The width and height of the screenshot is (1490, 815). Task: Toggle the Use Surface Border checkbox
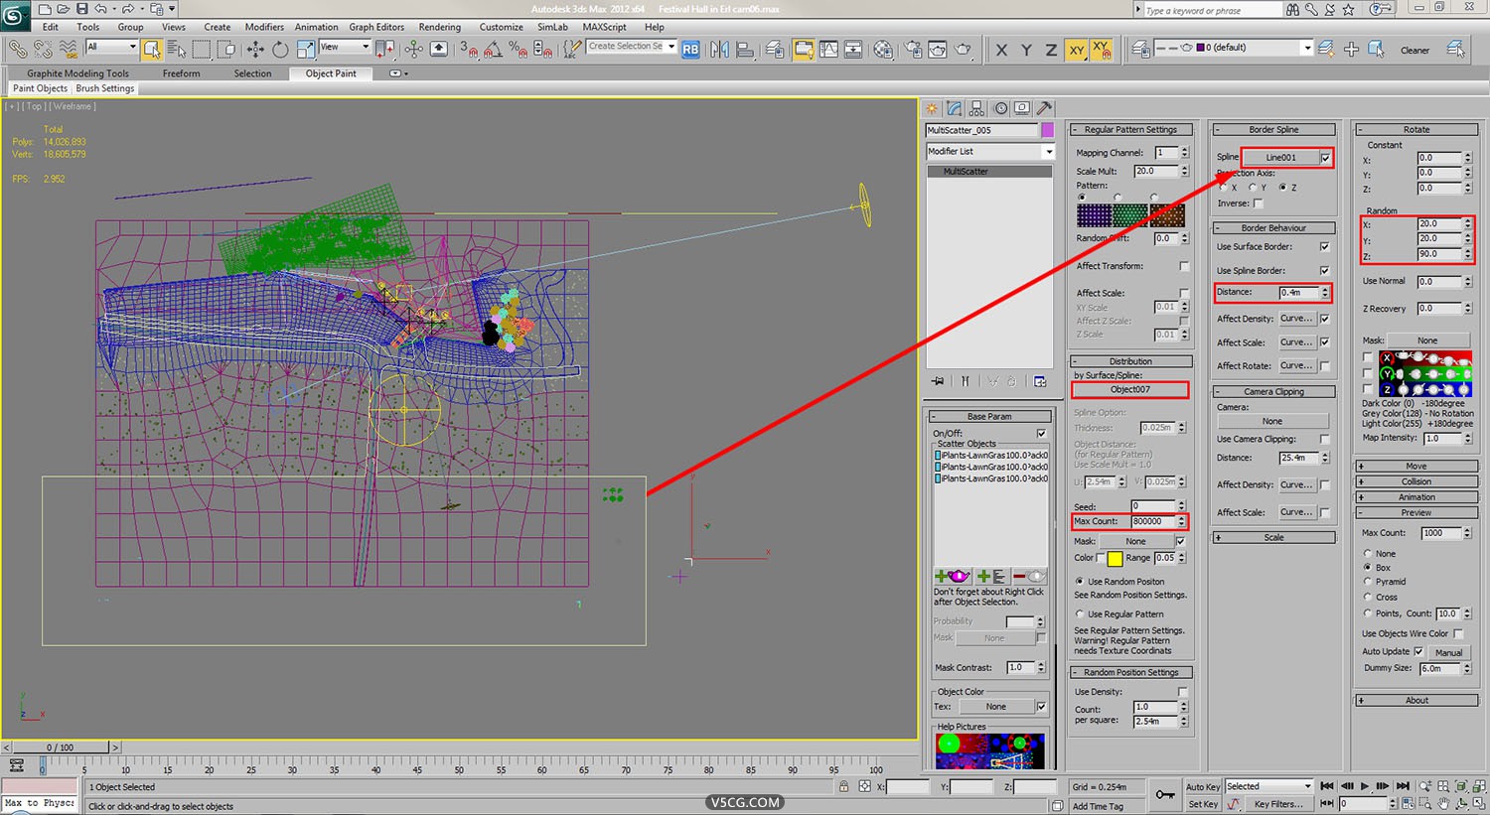coord(1324,246)
